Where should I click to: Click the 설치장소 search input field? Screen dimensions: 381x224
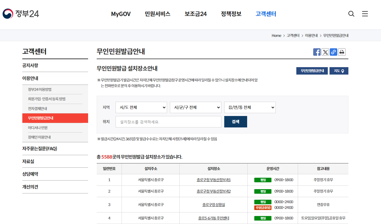(x=168, y=121)
